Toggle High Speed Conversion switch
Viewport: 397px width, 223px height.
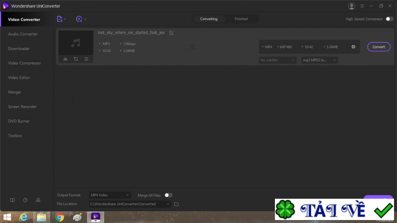point(390,19)
